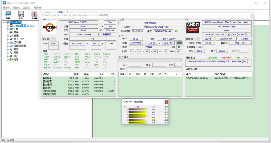
Task: Open the Monitoring (M) menu
Action: point(27,8)
